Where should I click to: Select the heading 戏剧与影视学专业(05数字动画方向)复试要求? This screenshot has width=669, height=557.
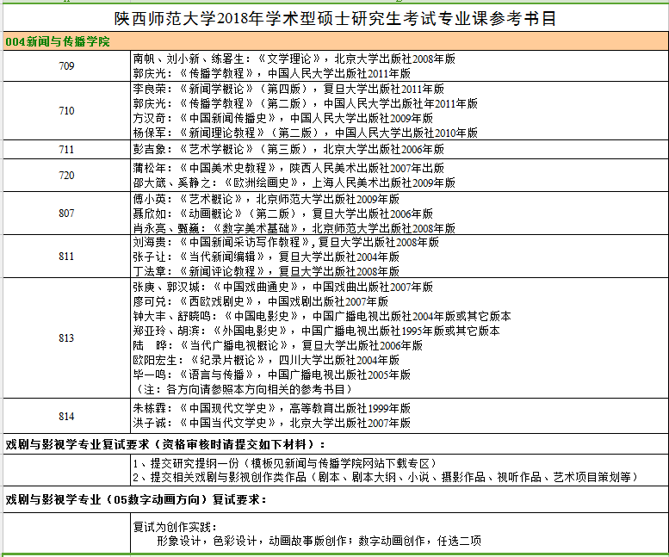(x=136, y=499)
